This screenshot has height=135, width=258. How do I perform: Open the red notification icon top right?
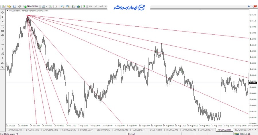point(255,6)
